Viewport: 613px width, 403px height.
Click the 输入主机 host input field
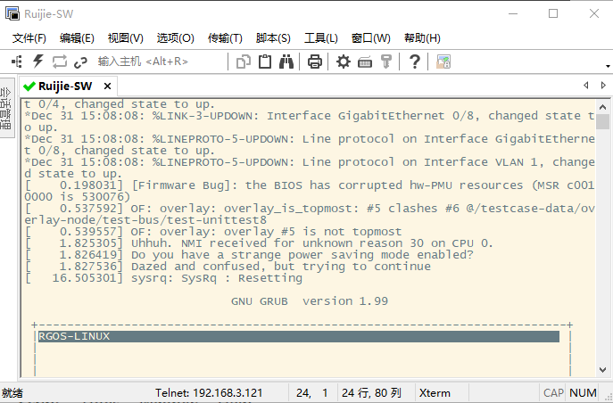[x=143, y=62]
